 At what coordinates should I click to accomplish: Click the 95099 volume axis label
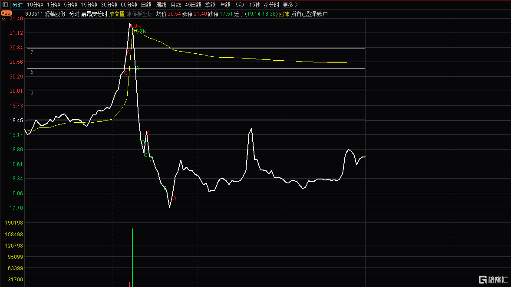[15, 257]
